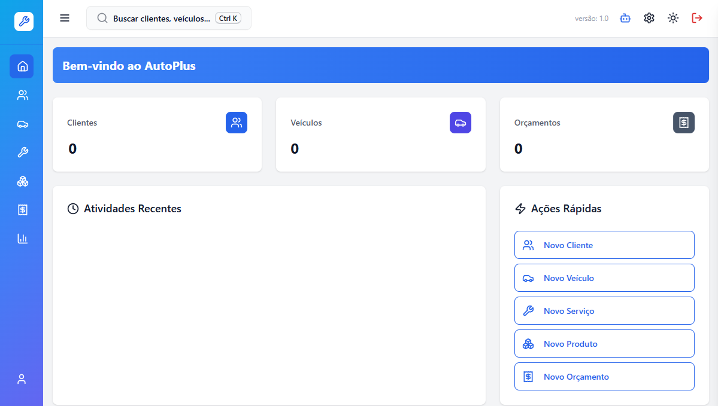This screenshot has width=718, height=406.
Task: Open user profile icon at sidebar bottom
Action: [22, 379]
